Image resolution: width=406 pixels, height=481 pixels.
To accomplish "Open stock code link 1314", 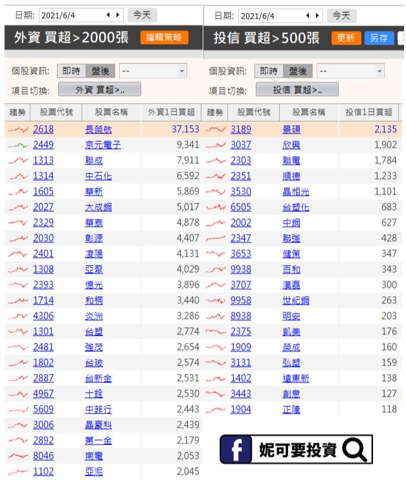I will click(43, 176).
